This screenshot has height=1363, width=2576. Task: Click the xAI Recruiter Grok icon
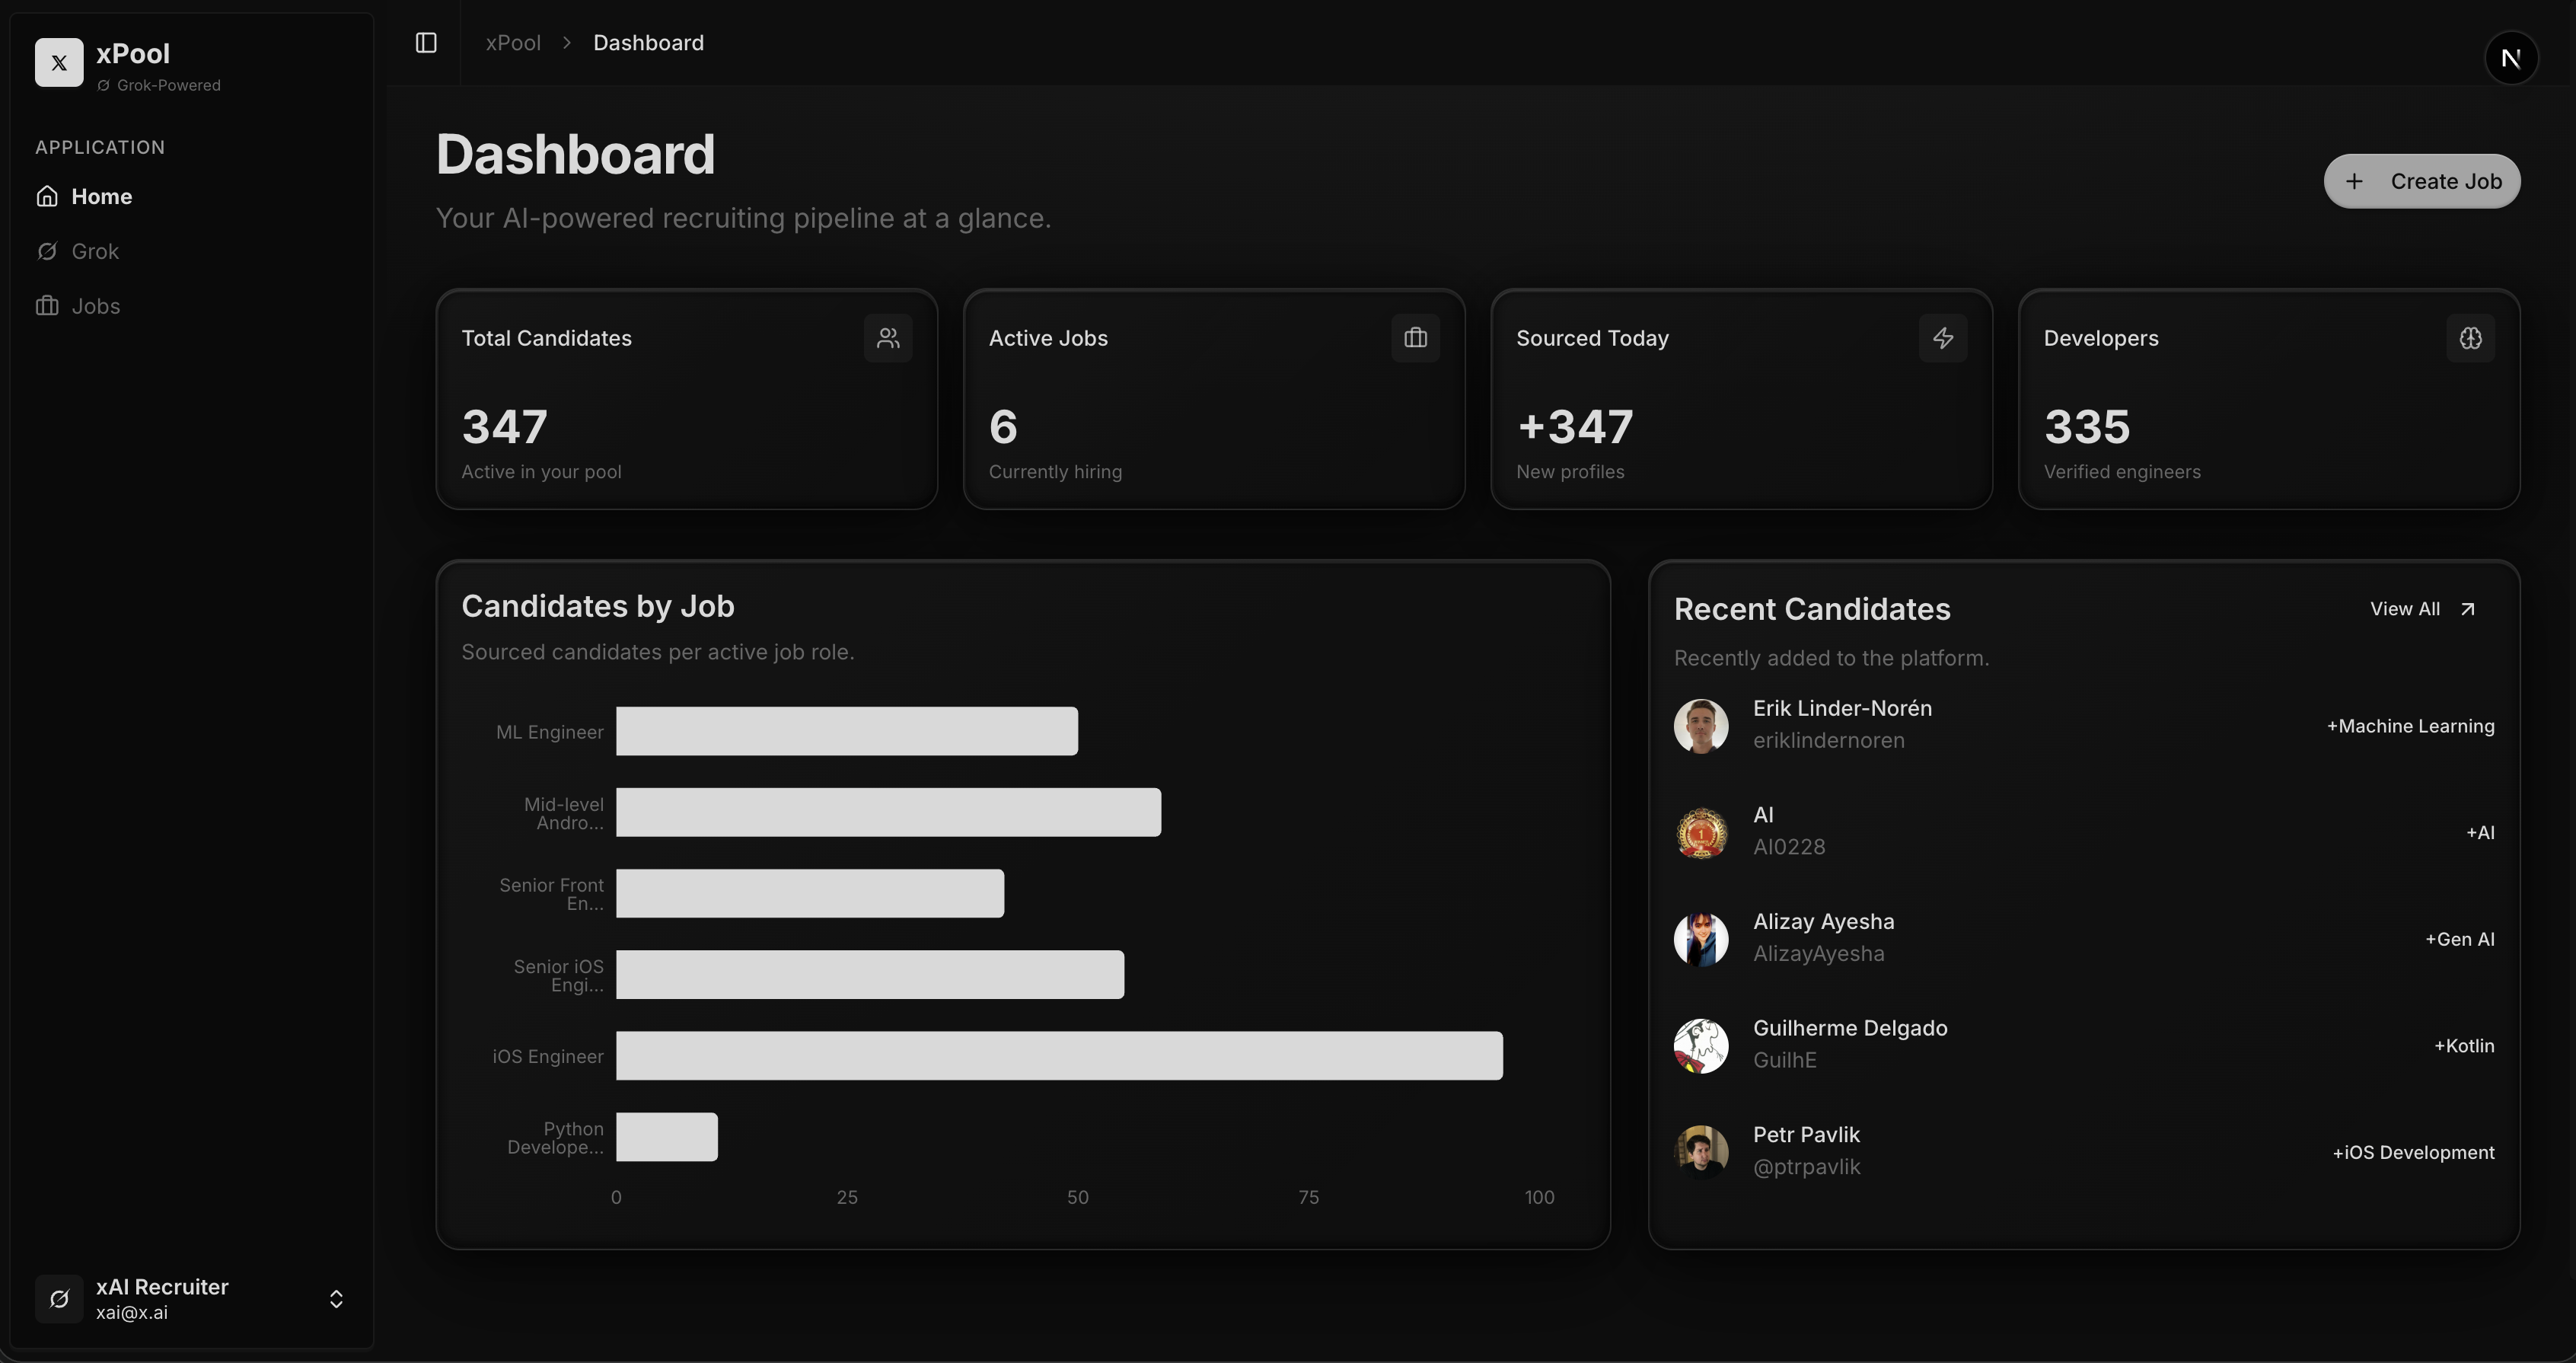click(59, 1298)
